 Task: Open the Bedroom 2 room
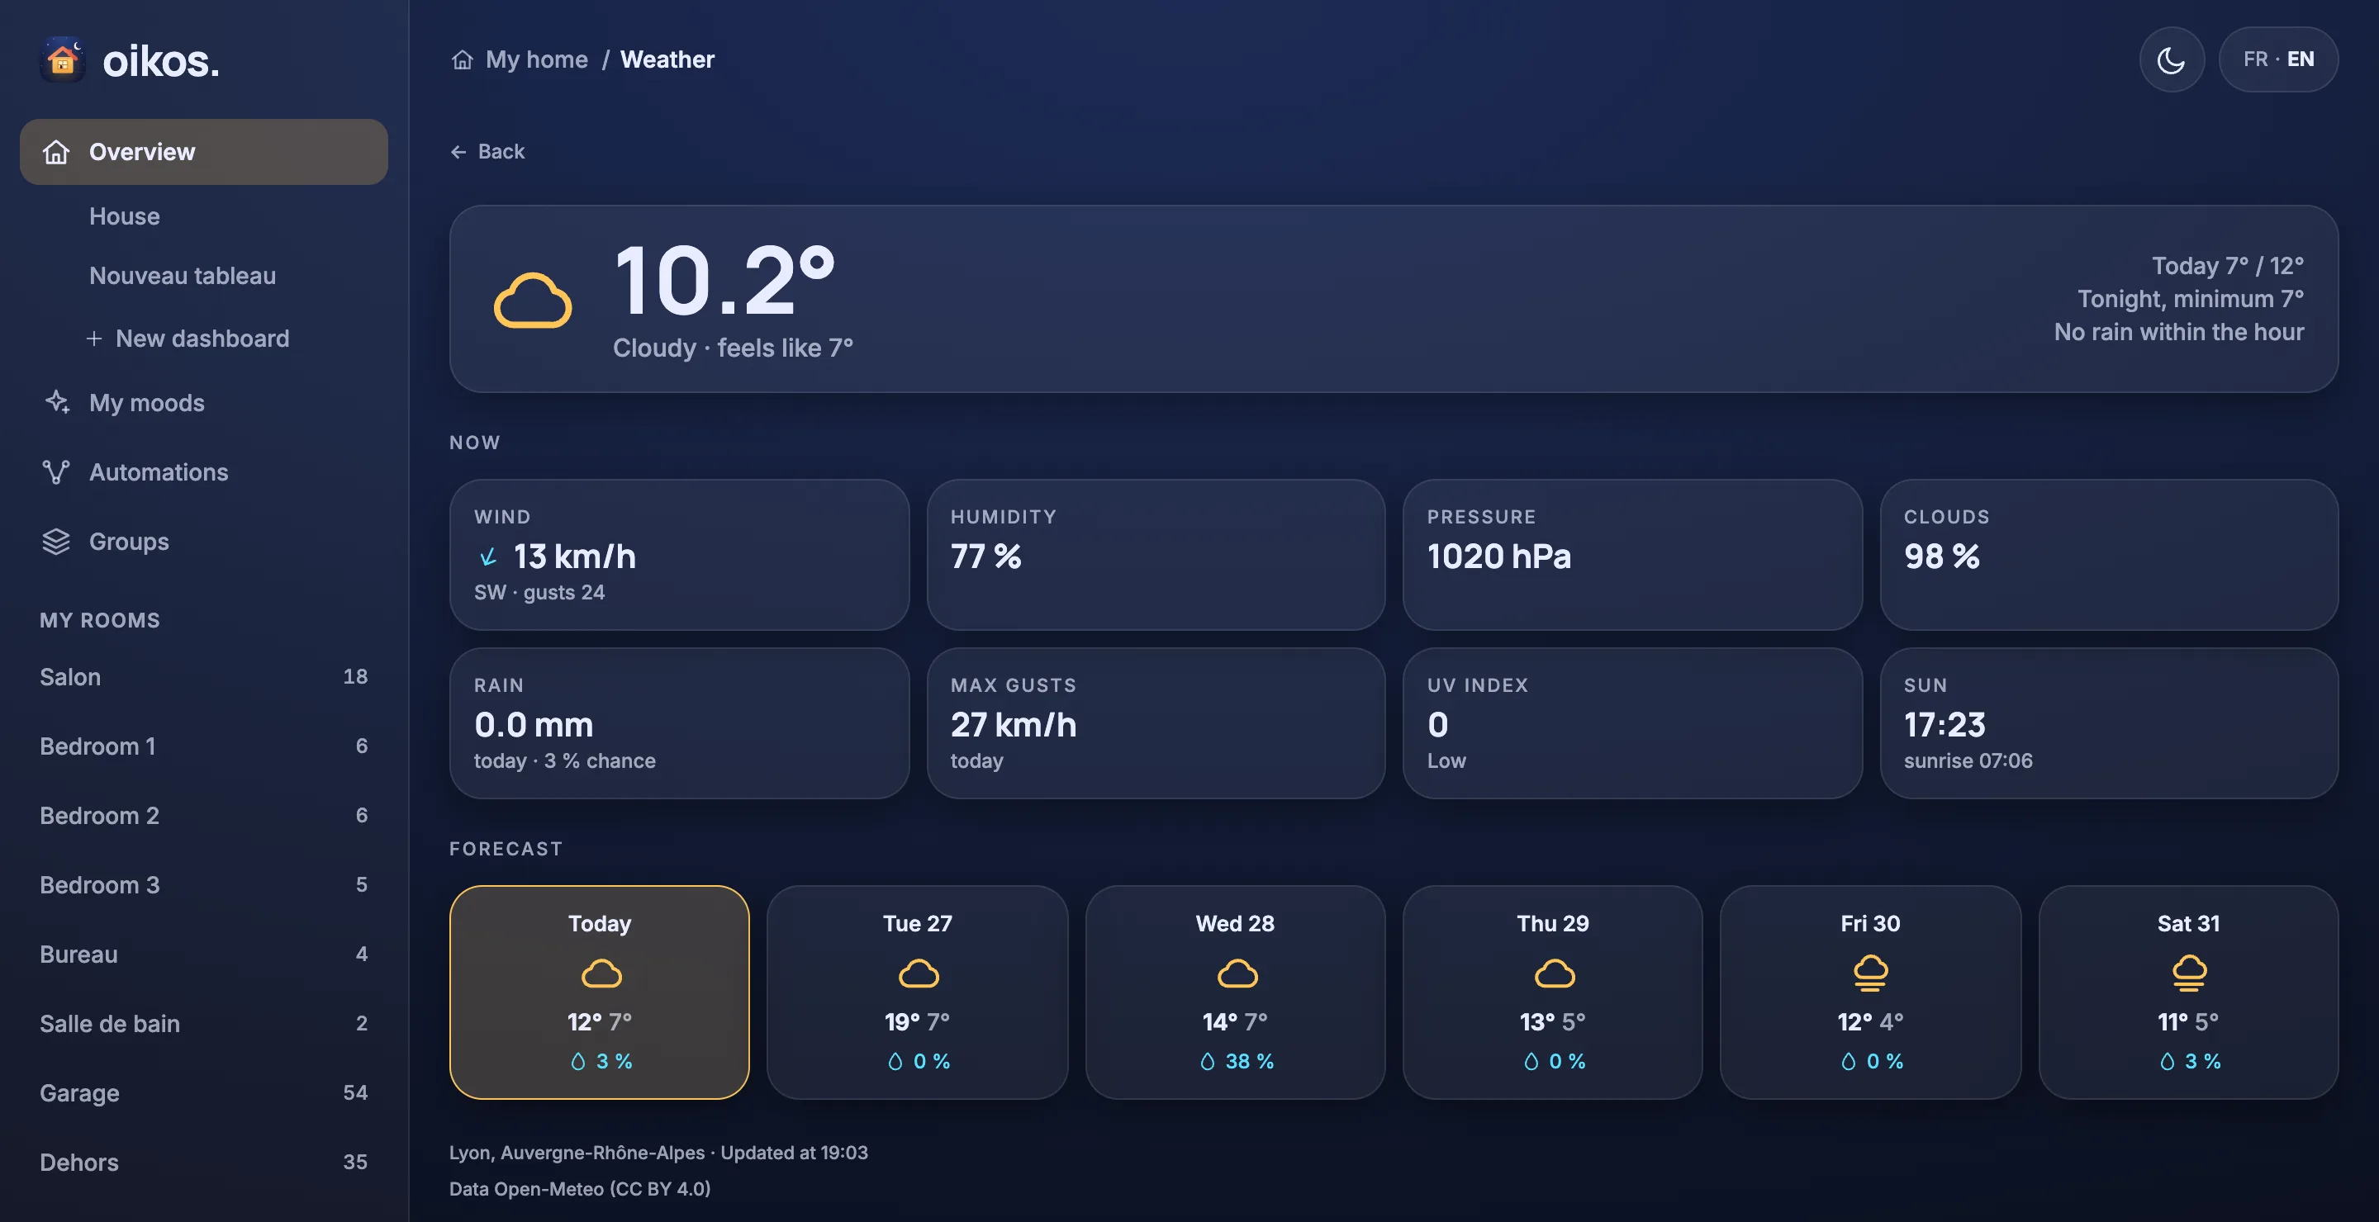pyautogui.click(x=203, y=815)
